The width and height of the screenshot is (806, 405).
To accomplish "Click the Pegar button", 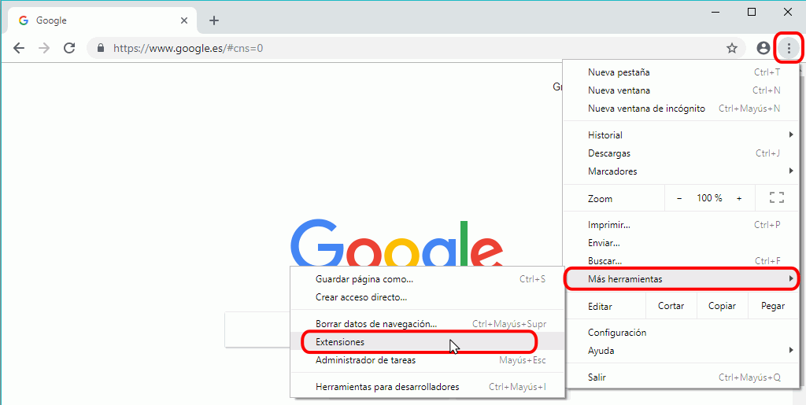I will click(x=772, y=306).
